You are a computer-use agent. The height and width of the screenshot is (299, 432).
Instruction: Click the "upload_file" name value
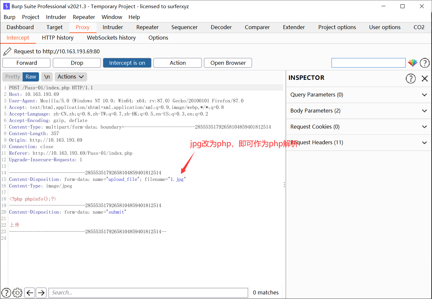coord(123,179)
